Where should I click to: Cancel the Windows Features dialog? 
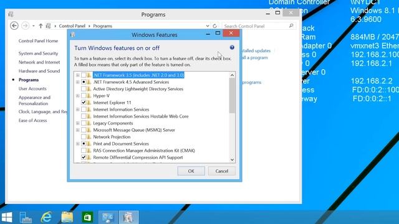point(222,171)
